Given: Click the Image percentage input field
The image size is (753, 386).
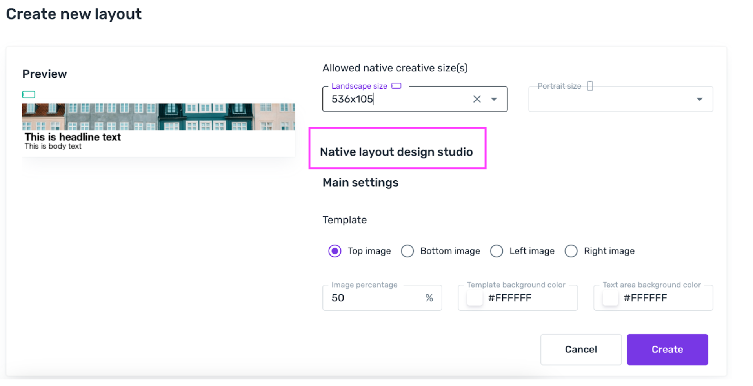Looking at the screenshot, I should pyautogui.click(x=382, y=298).
